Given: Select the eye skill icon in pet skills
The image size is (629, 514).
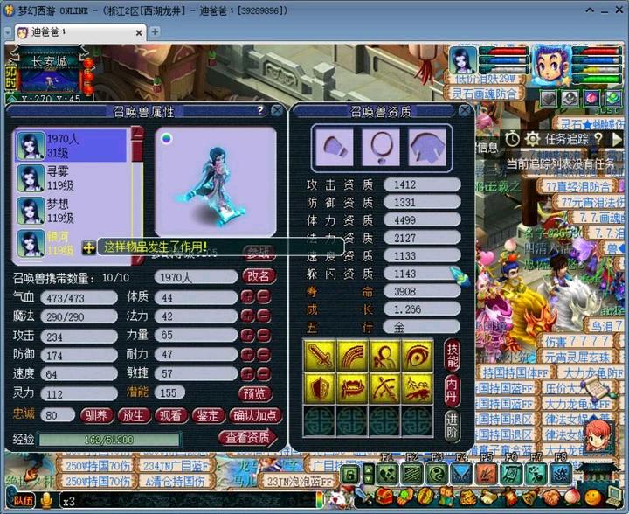Looking at the screenshot, I should (x=418, y=356).
